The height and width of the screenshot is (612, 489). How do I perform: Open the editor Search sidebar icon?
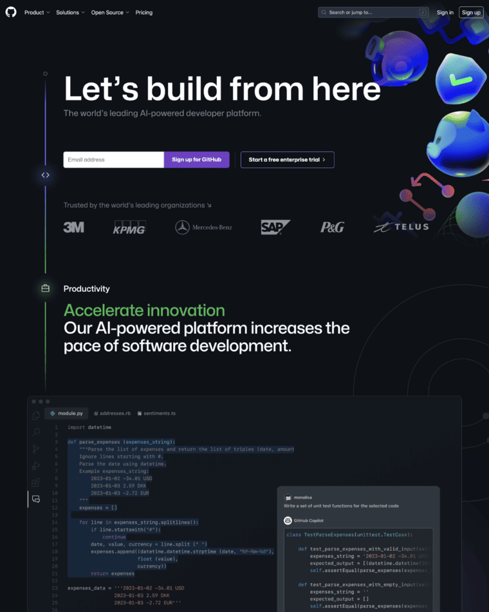[36, 432]
